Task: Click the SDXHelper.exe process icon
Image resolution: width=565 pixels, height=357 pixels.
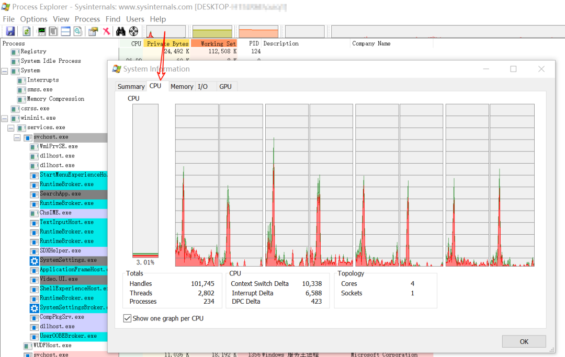Action: [34, 251]
